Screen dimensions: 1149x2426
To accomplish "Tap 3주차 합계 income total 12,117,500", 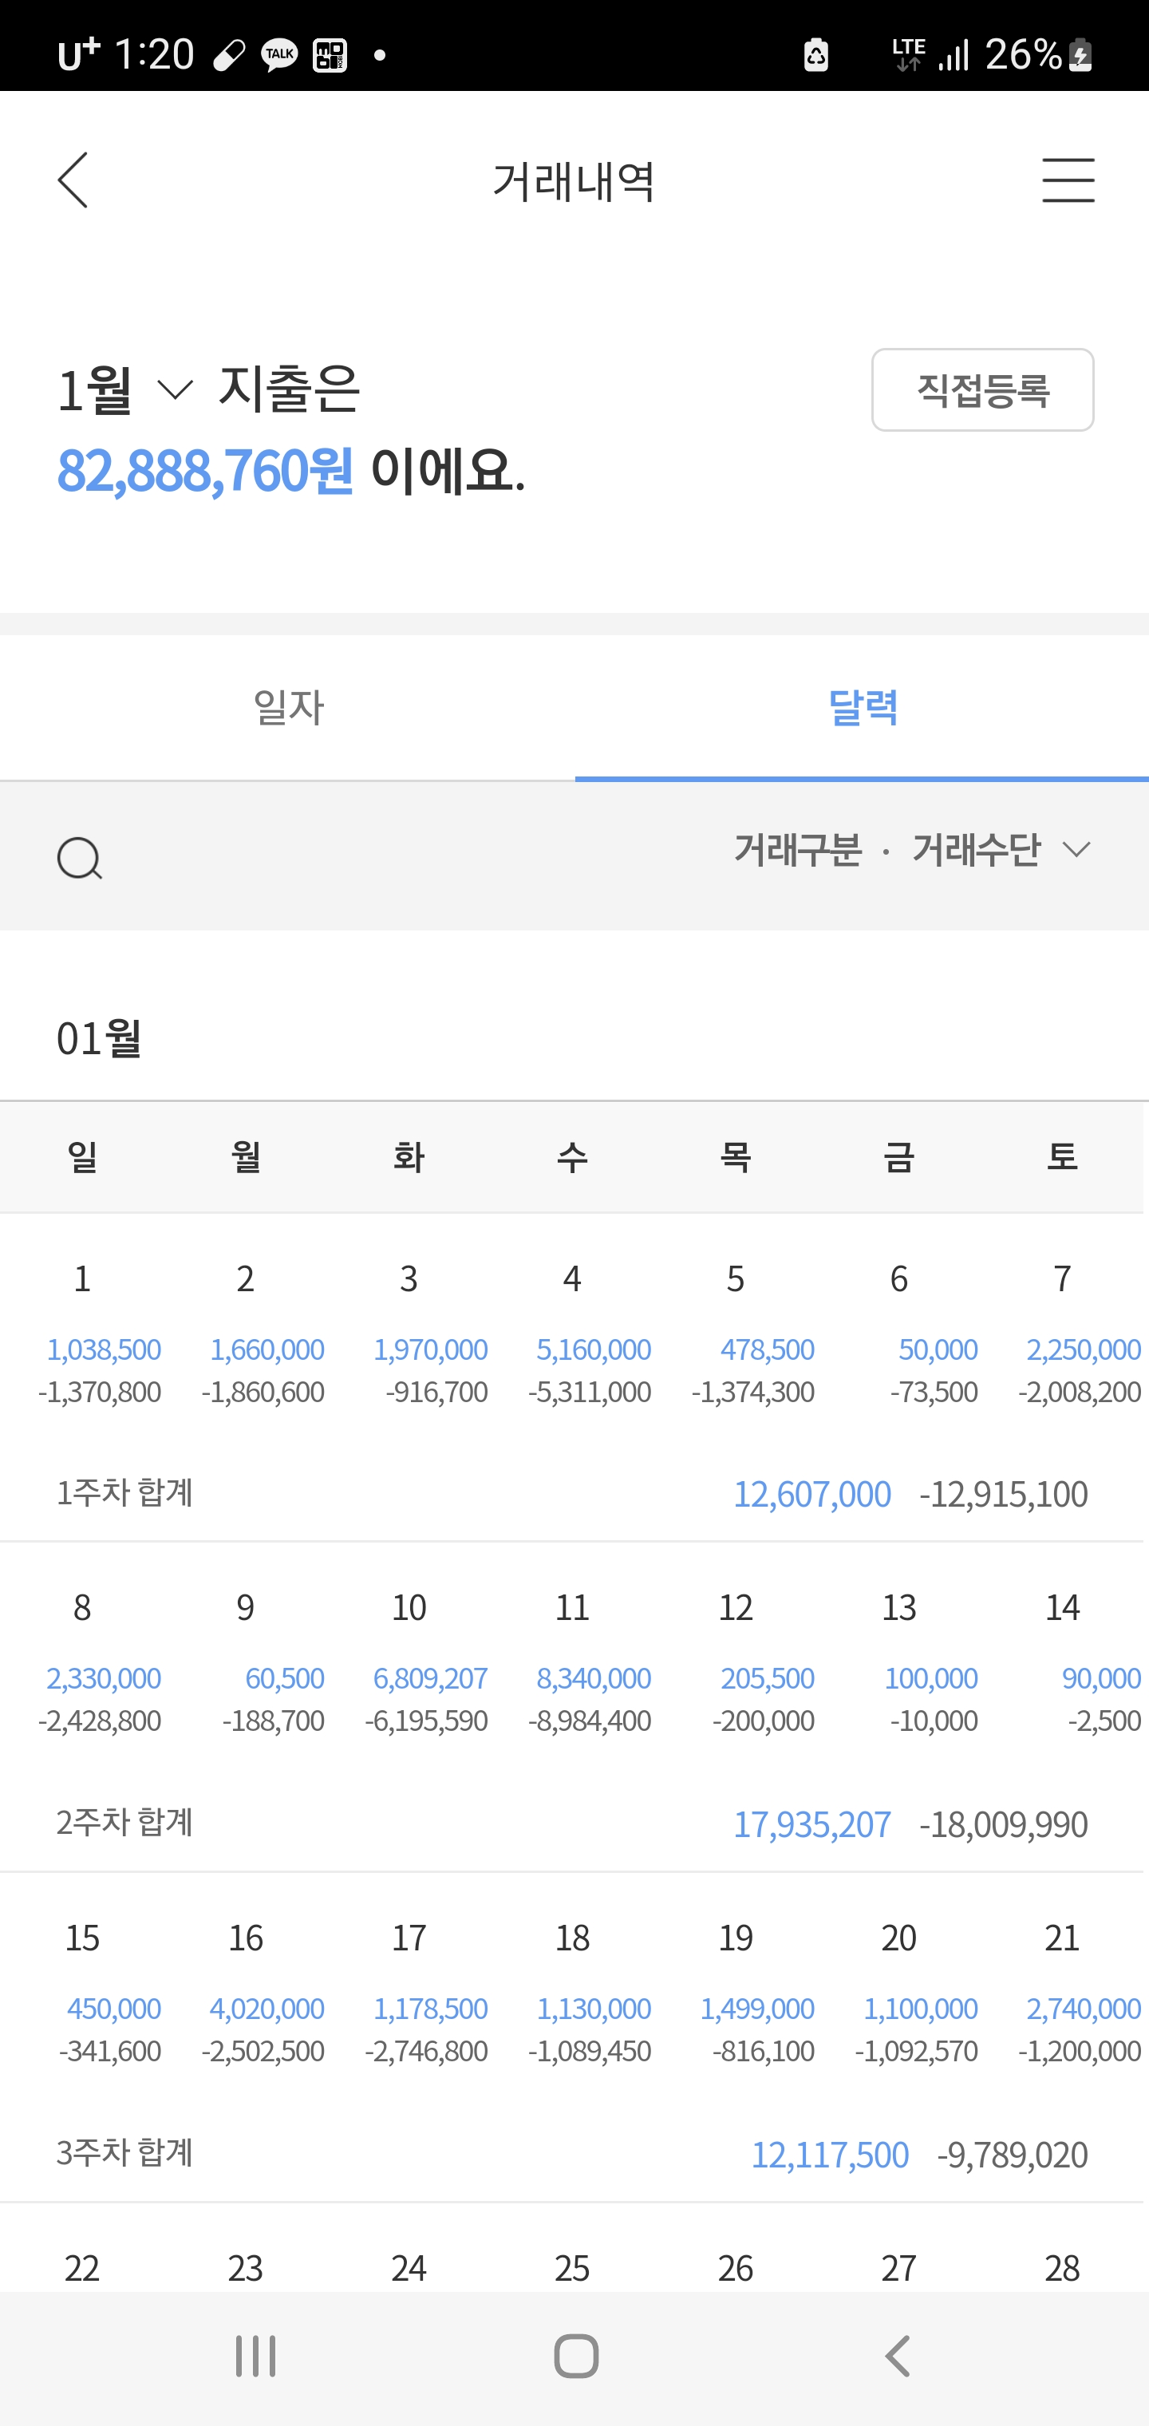I will [x=830, y=2154].
